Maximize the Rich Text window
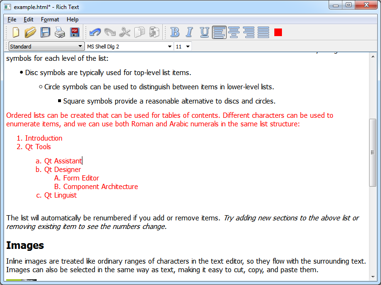Screen dimensions: 381x285 point(349,5)
